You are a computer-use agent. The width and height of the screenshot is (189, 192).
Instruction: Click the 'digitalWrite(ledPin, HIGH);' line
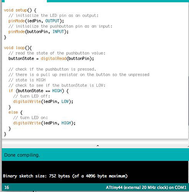[x=44, y=123]
